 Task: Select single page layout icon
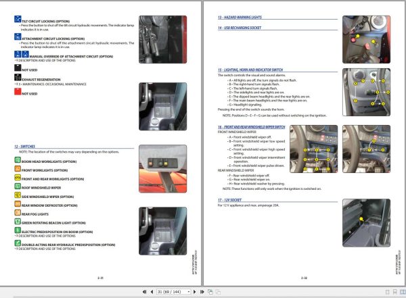coord(387,292)
